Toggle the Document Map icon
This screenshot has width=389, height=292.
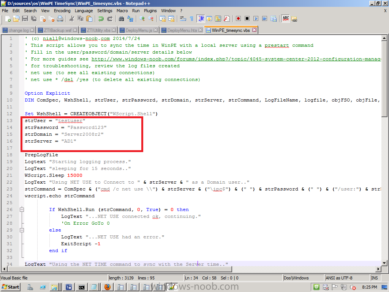(x=218, y=19)
